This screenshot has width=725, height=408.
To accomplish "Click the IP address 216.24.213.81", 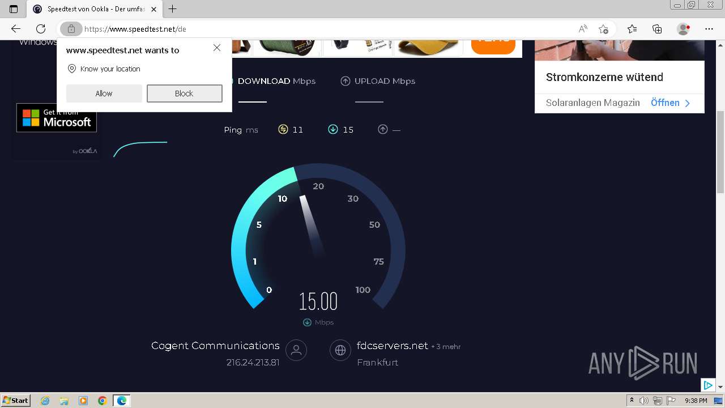I will pos(253,363).
